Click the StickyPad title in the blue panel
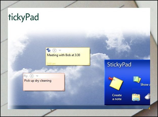 119,64
